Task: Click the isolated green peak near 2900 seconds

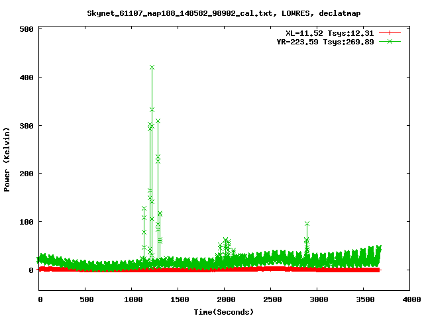Action: [307, 225]
